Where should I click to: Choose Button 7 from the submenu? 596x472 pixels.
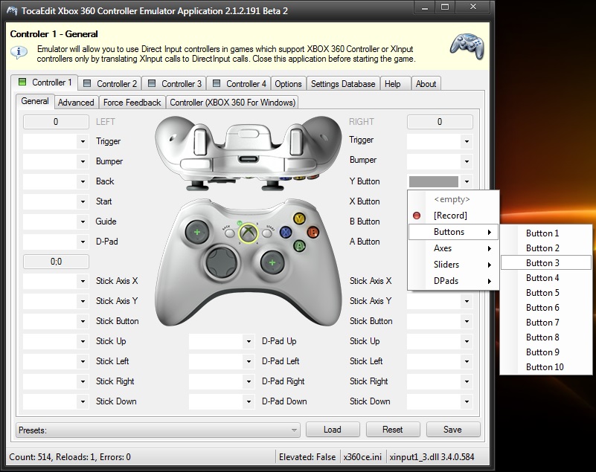tap(546, 323)
